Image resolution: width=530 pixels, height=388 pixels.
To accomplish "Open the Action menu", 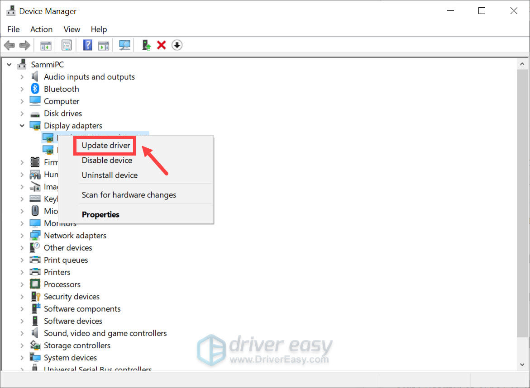I will coord(41,29).
